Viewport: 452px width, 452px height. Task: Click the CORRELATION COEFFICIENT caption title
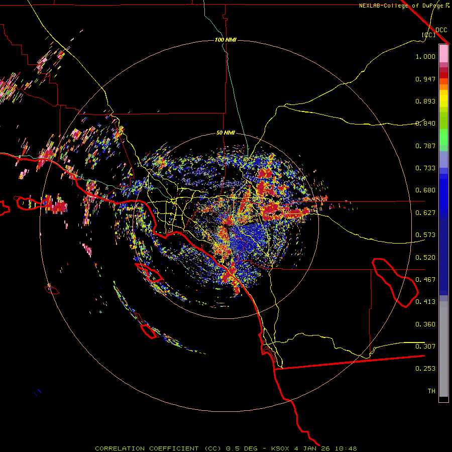pos(147,448)
